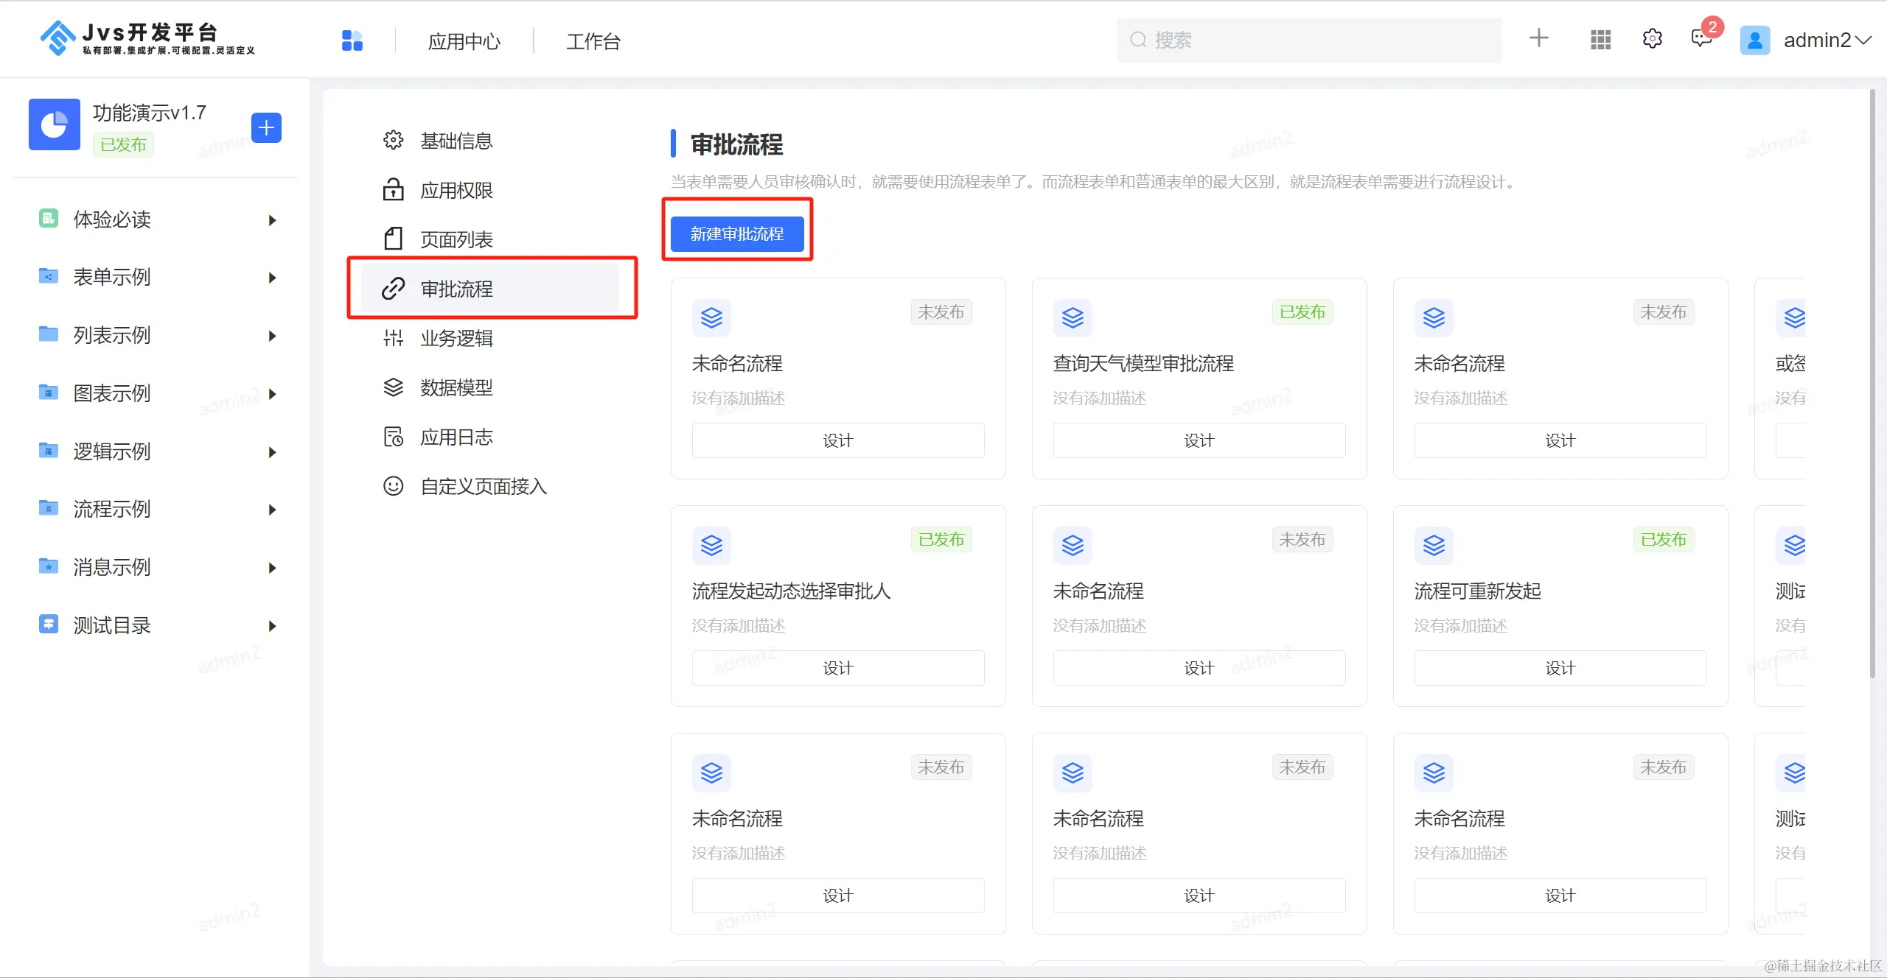Image resolution: width=1887 pixels, height=978 pixels.
Task: Expand the 表单示例 folder arrow
Action: point(272,278)
